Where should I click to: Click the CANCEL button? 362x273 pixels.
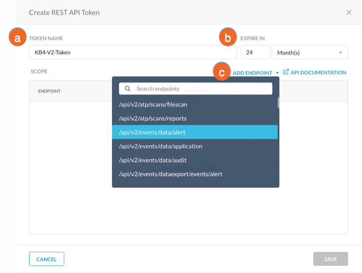point(46,259)
